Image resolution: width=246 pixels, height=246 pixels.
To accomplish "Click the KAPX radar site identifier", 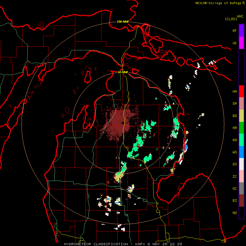I will pos(140,244).
